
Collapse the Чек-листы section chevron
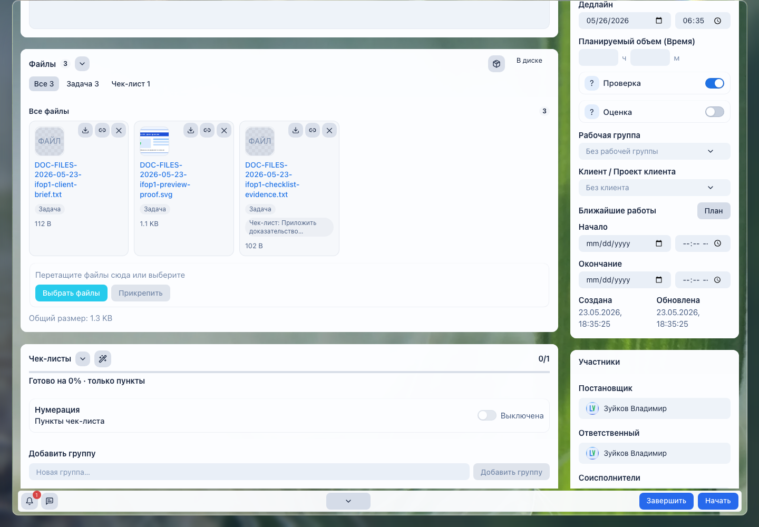[83, 359]
